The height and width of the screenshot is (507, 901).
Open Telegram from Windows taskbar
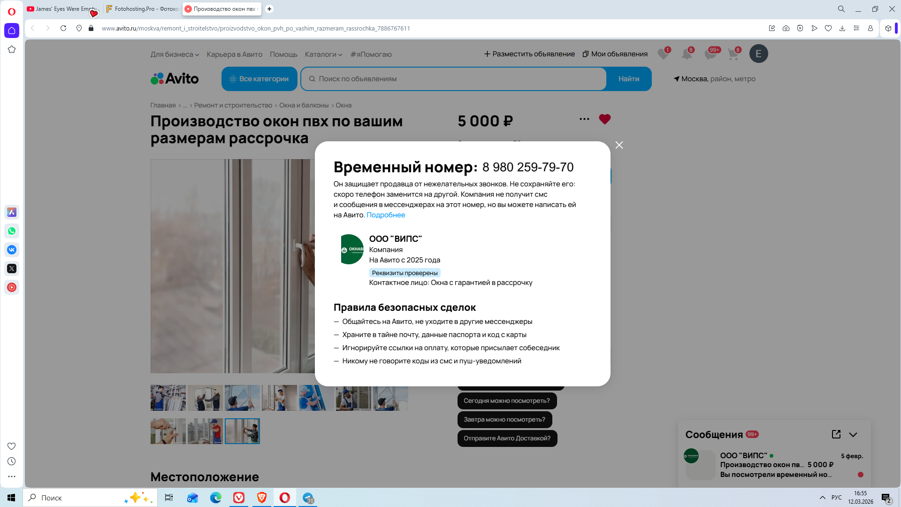tap(308, 498)
